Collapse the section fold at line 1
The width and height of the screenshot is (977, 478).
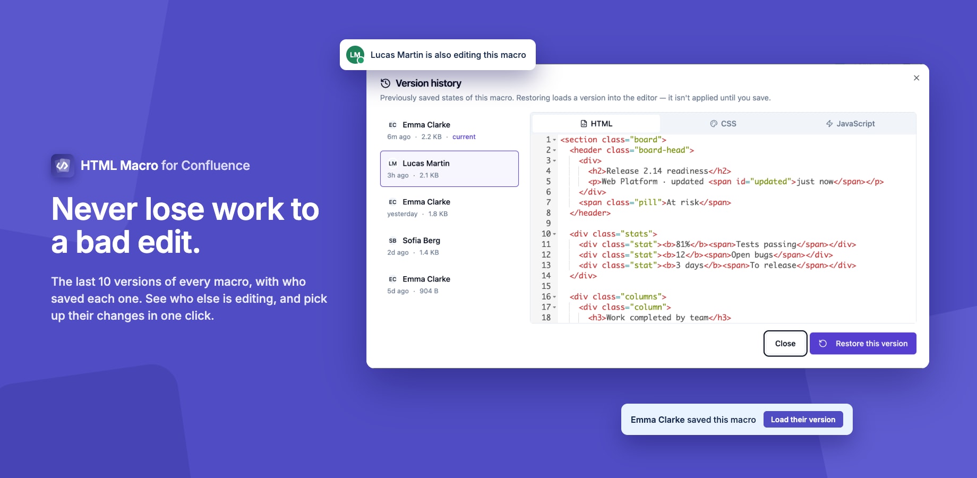coord(554,140)
